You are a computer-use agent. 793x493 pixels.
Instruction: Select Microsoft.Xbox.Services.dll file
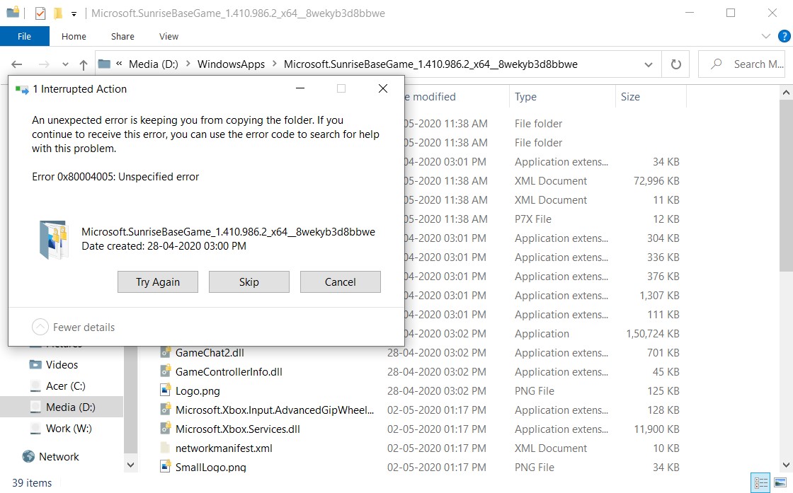238,429
